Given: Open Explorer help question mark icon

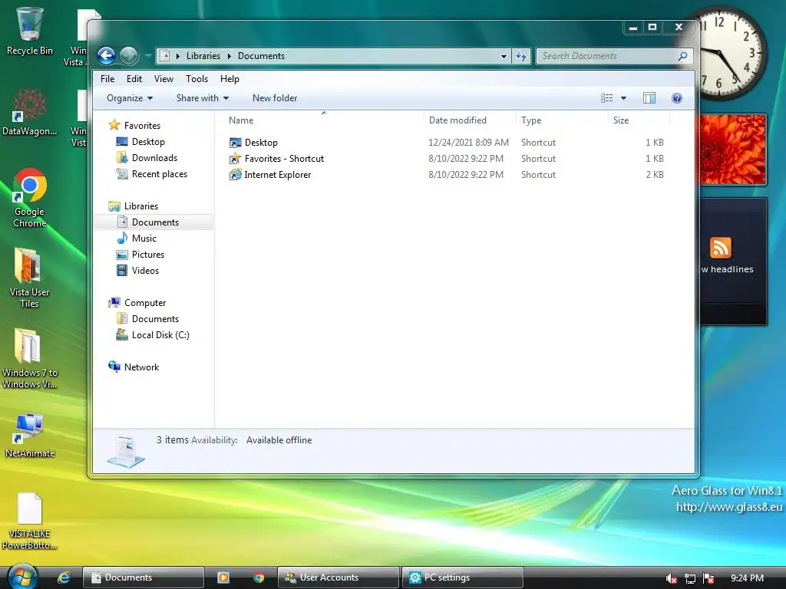Looking at the screenshot, I should tap(677, 98).
